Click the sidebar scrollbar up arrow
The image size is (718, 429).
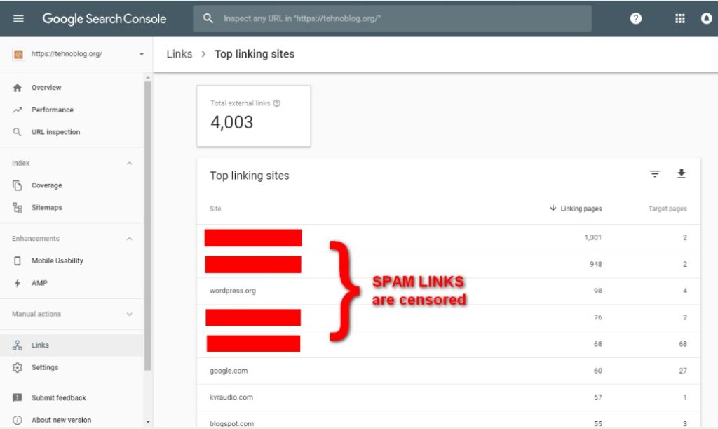click(148, 77)
